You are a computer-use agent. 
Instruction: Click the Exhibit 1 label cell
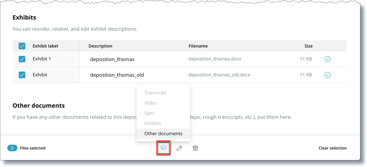pos(42,59)
